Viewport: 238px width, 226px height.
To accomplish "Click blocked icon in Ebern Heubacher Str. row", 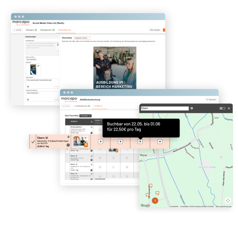I will [x=113, y=167].
